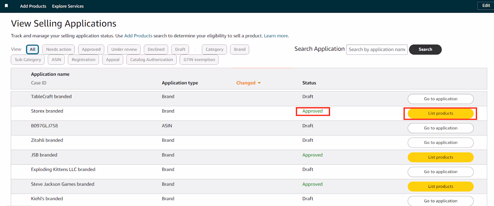
Task: Open the Learn more link
Action: pyautogui.click(x=276, y=36)
